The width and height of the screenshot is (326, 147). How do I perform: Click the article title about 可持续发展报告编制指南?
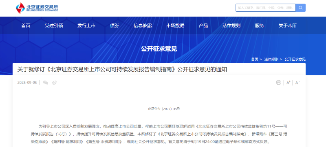(x=122, y=70)
